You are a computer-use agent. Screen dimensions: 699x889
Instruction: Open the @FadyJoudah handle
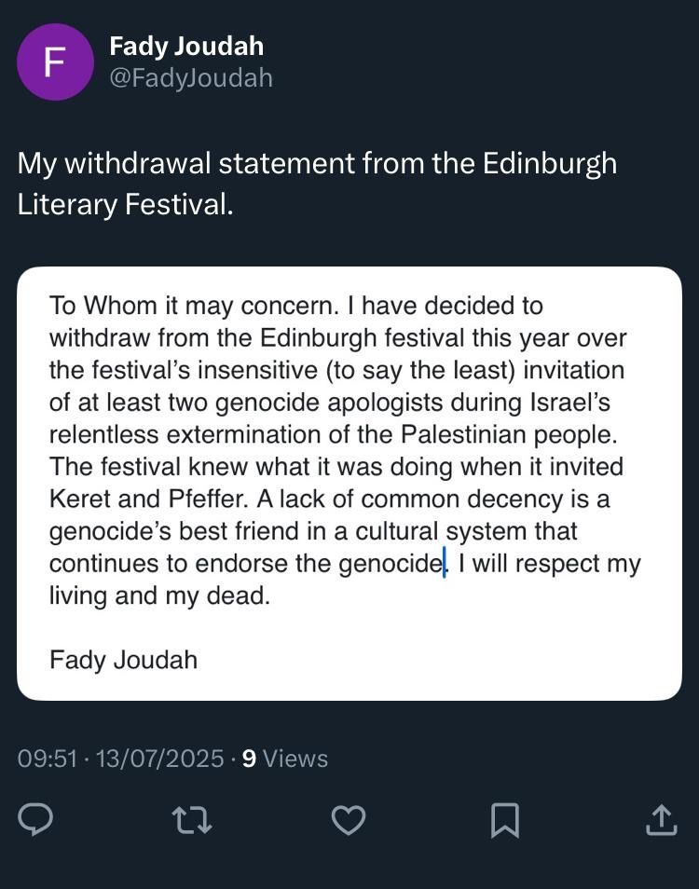pyautogui.click(x=189, y=77)
